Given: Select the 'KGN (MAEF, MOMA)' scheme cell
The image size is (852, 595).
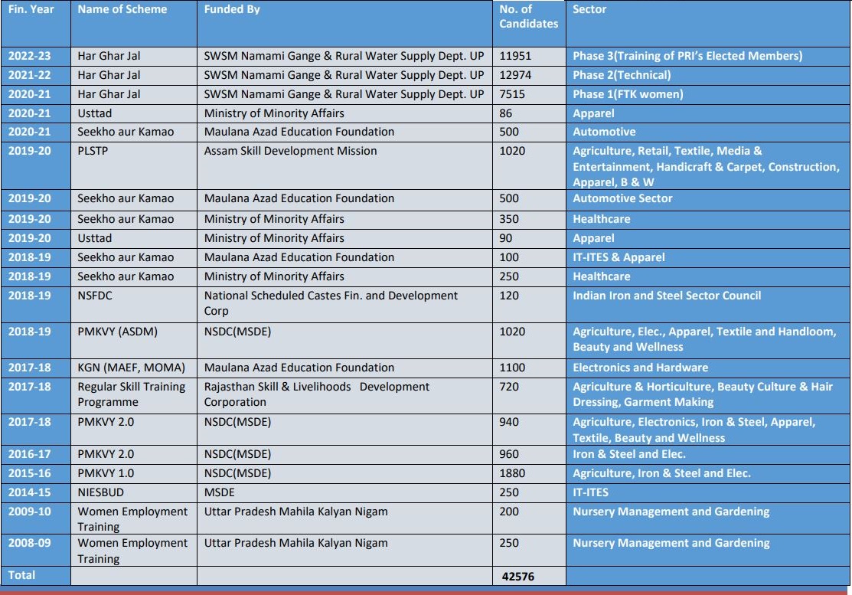Looking at the screenshot, I should 131,368.
